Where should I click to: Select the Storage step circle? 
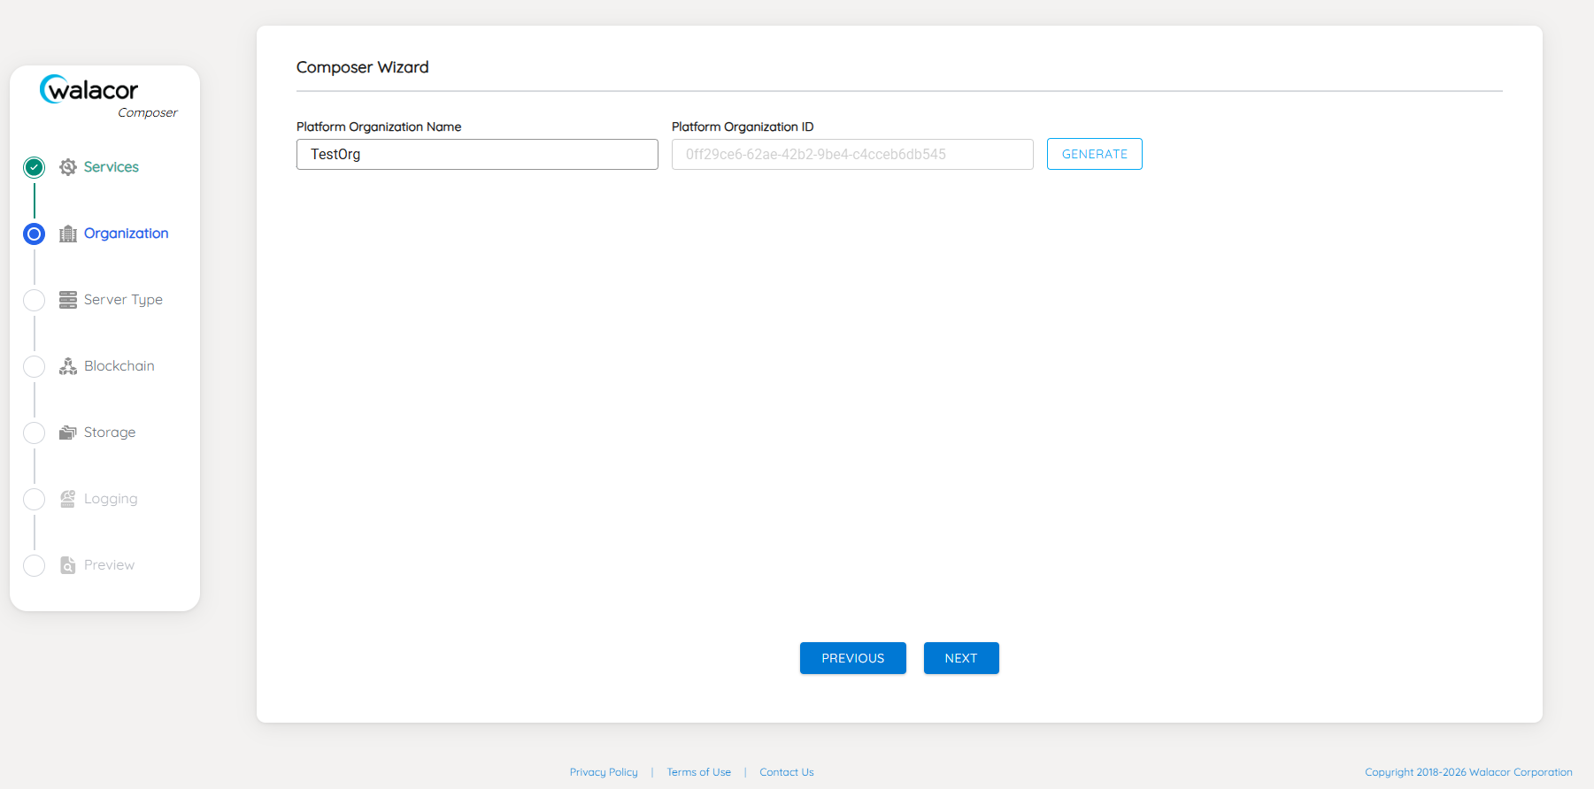pyautogui.click(x=35, y=433)
